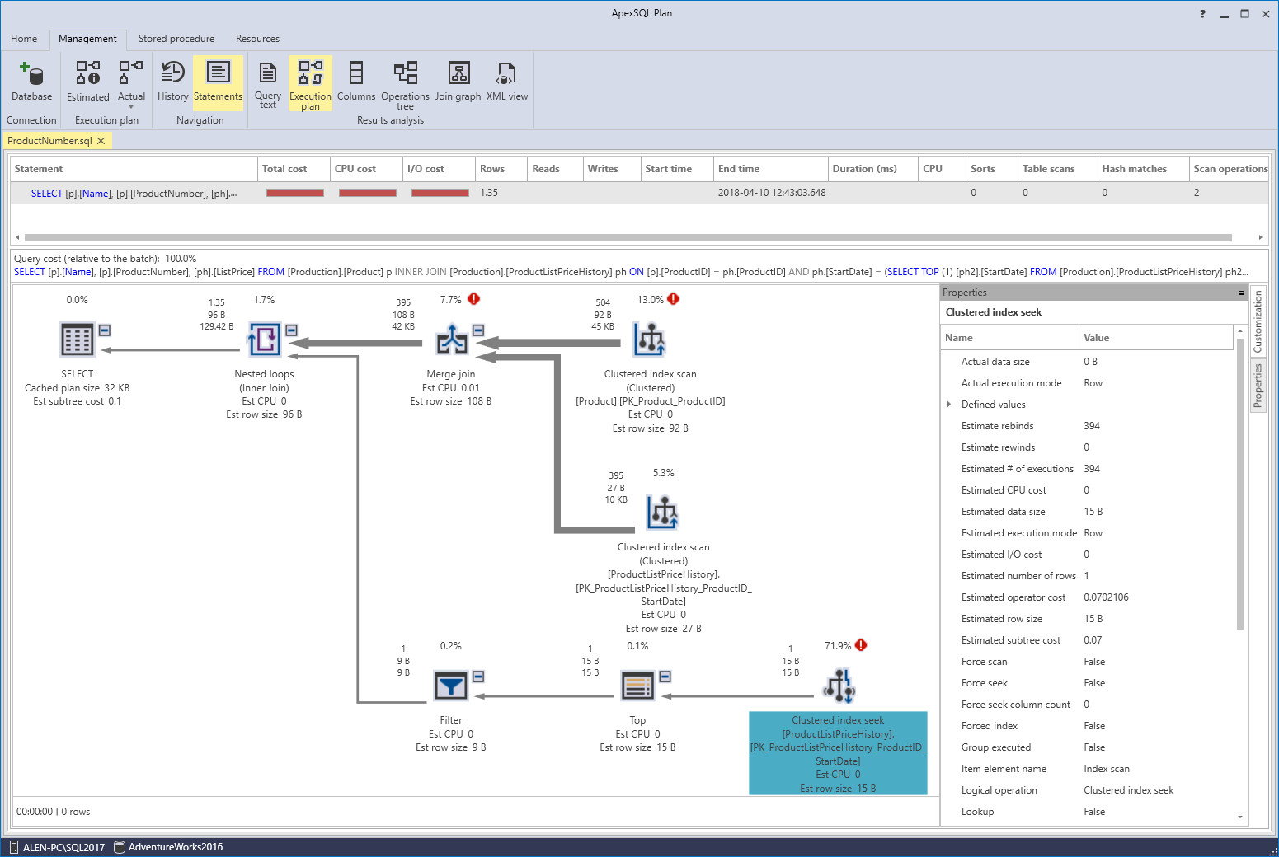
Task: Select the Management ribbon tab
Action: 87,39
